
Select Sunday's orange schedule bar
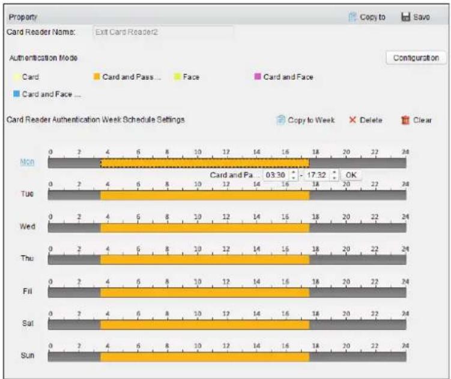[205, 357]
